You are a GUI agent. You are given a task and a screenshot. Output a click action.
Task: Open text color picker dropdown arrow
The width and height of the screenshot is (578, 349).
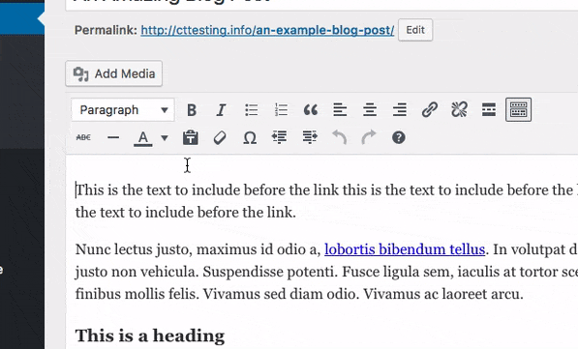point(165,138)
